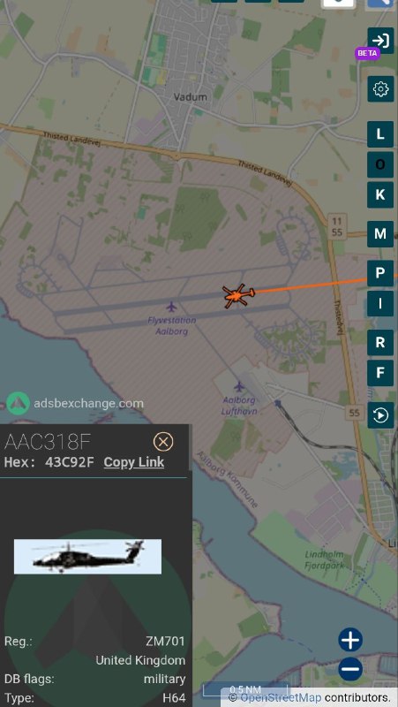This screenshot has height=707, width=398.
Task: Zoom out with the minus button
Action: tap(350, 669)
